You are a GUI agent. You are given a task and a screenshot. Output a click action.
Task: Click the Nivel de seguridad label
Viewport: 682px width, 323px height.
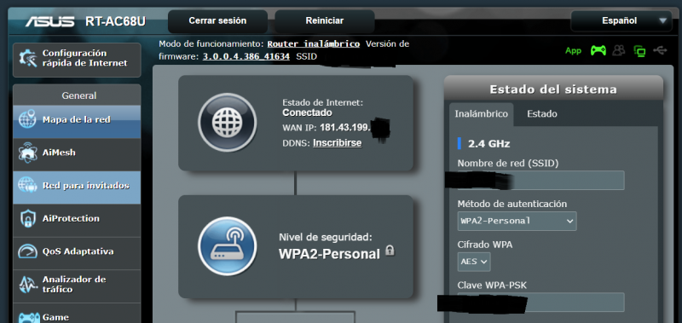pos(326,238)
